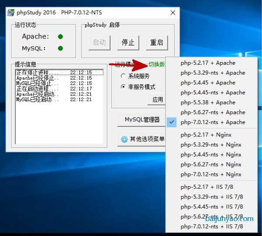Screen dimensions: 262x236
Task: Click the 应用 button
Action: pos(157,100)
